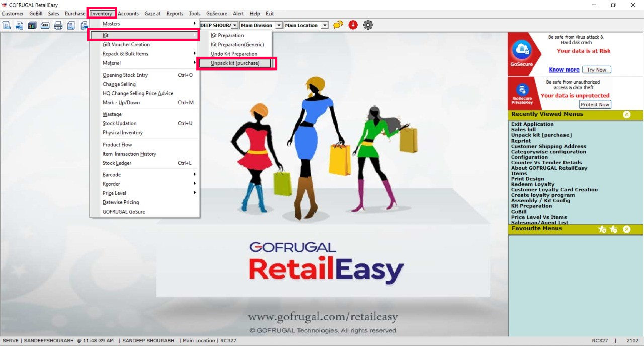Open the GoSecure menu in menu bar
The image size is (644, 346).
217,14
